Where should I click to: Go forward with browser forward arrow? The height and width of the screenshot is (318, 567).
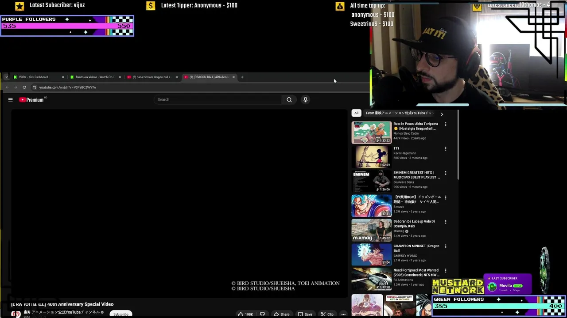pos(16,87)
